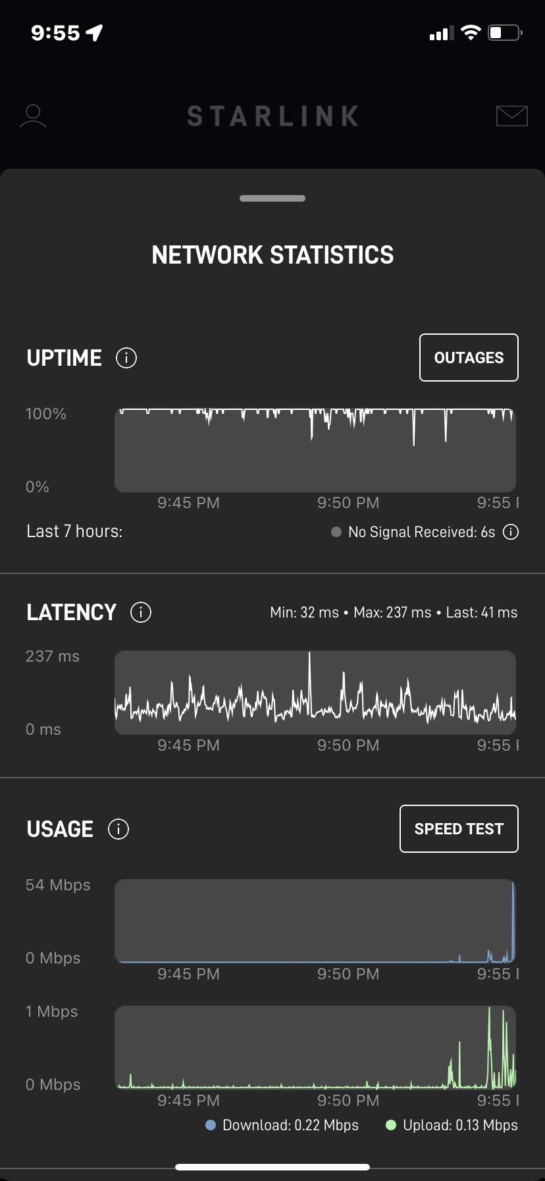Screen dimensions: 545x1181
Task: Tap the sheet drag handle at top
Action: point(272,198)
